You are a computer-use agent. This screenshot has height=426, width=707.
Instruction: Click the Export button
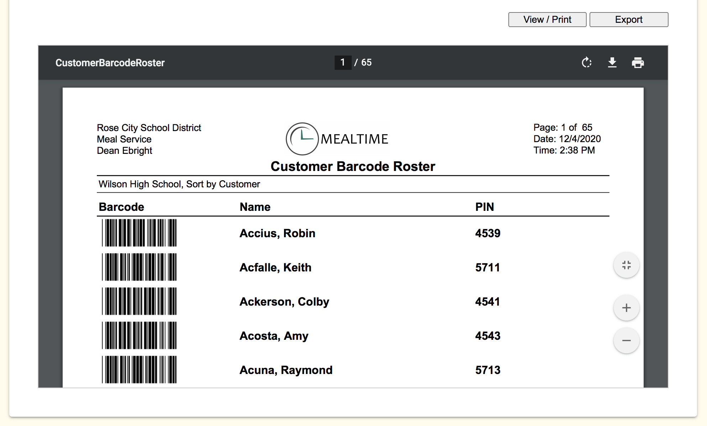point(629,20)
